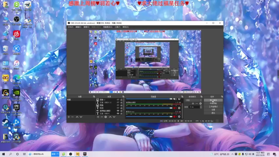Open the 帮助(H) menu in OBS

click(x=126, y=27)
